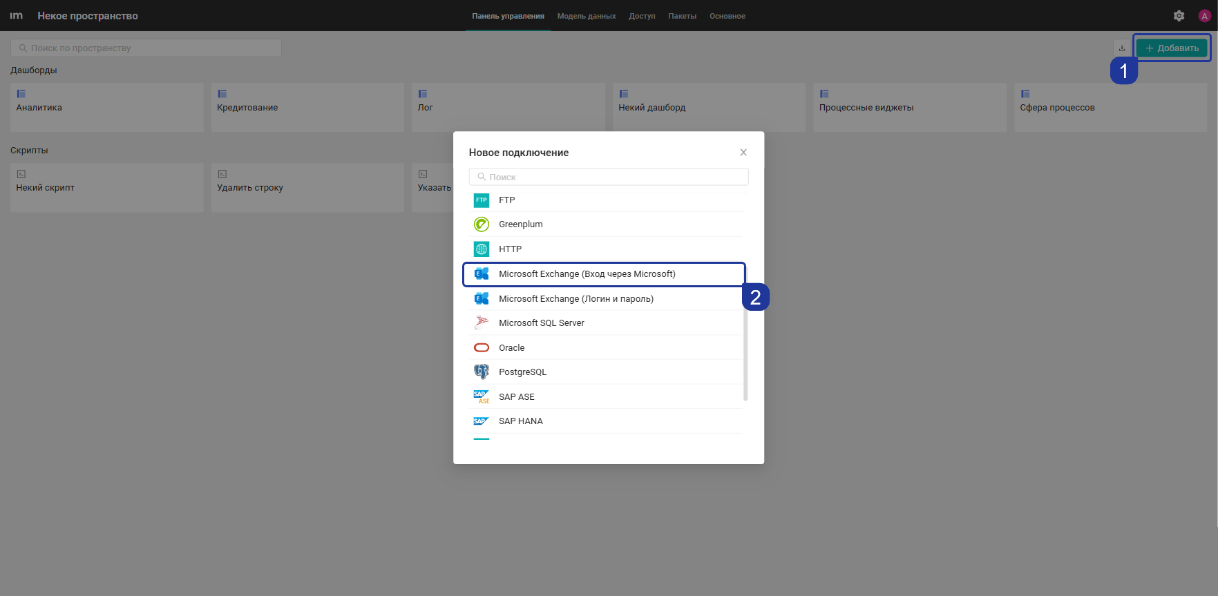Select Microsoft Exchange (Вход через Microsoft) label

pyautogui.click(x=587, y=274)
